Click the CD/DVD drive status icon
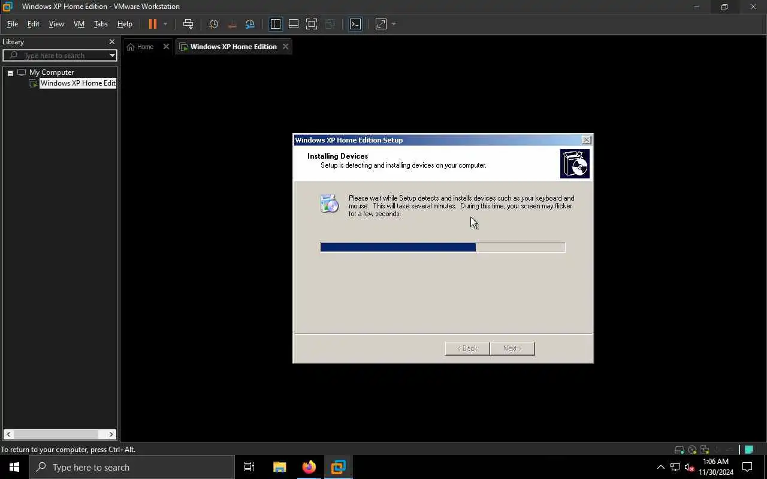767x479 pixels. [692, 450]
